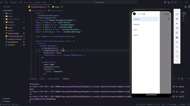
Task: Click the emulator zoom magnifier icon
Action: (177, 42)
